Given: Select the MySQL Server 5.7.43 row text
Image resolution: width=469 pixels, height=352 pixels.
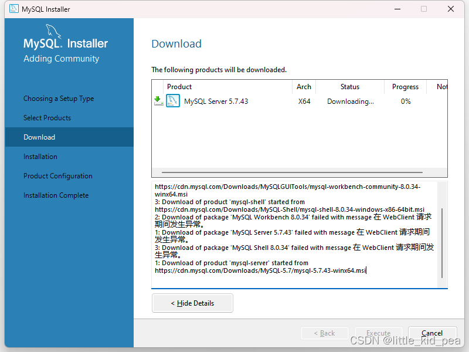Looking at the screenshot, I should point(216,101).
